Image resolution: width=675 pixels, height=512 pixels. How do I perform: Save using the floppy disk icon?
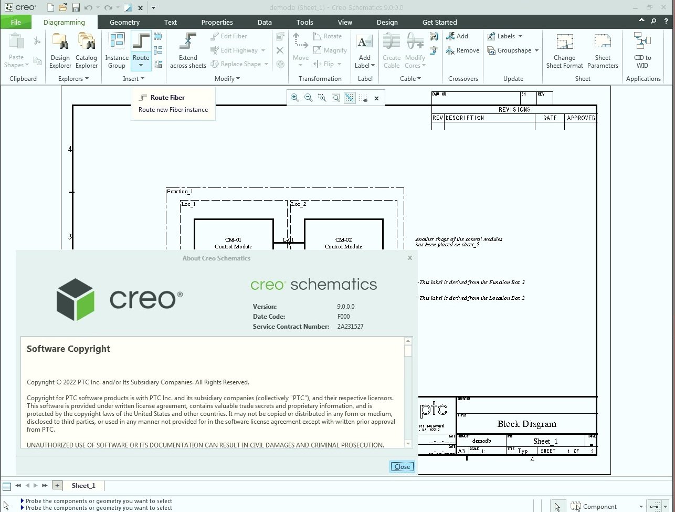(x=76, y=7)
